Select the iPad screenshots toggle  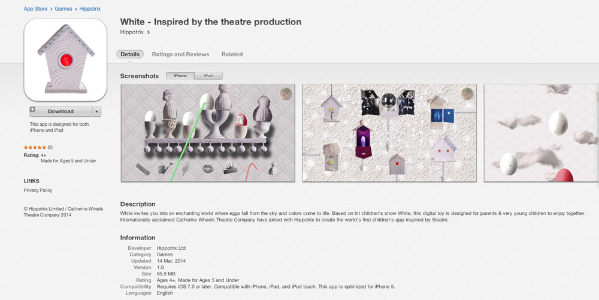click(x=208, y=76)
